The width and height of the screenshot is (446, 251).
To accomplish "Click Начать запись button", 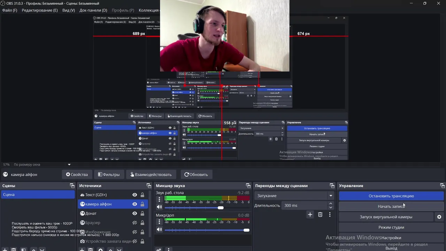I will click(391, 206).
